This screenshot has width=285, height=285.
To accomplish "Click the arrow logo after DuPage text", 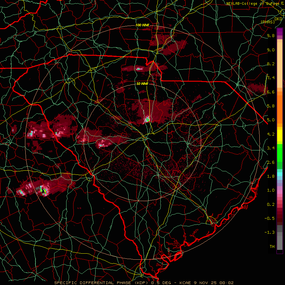I will click(x=282, y=3).
